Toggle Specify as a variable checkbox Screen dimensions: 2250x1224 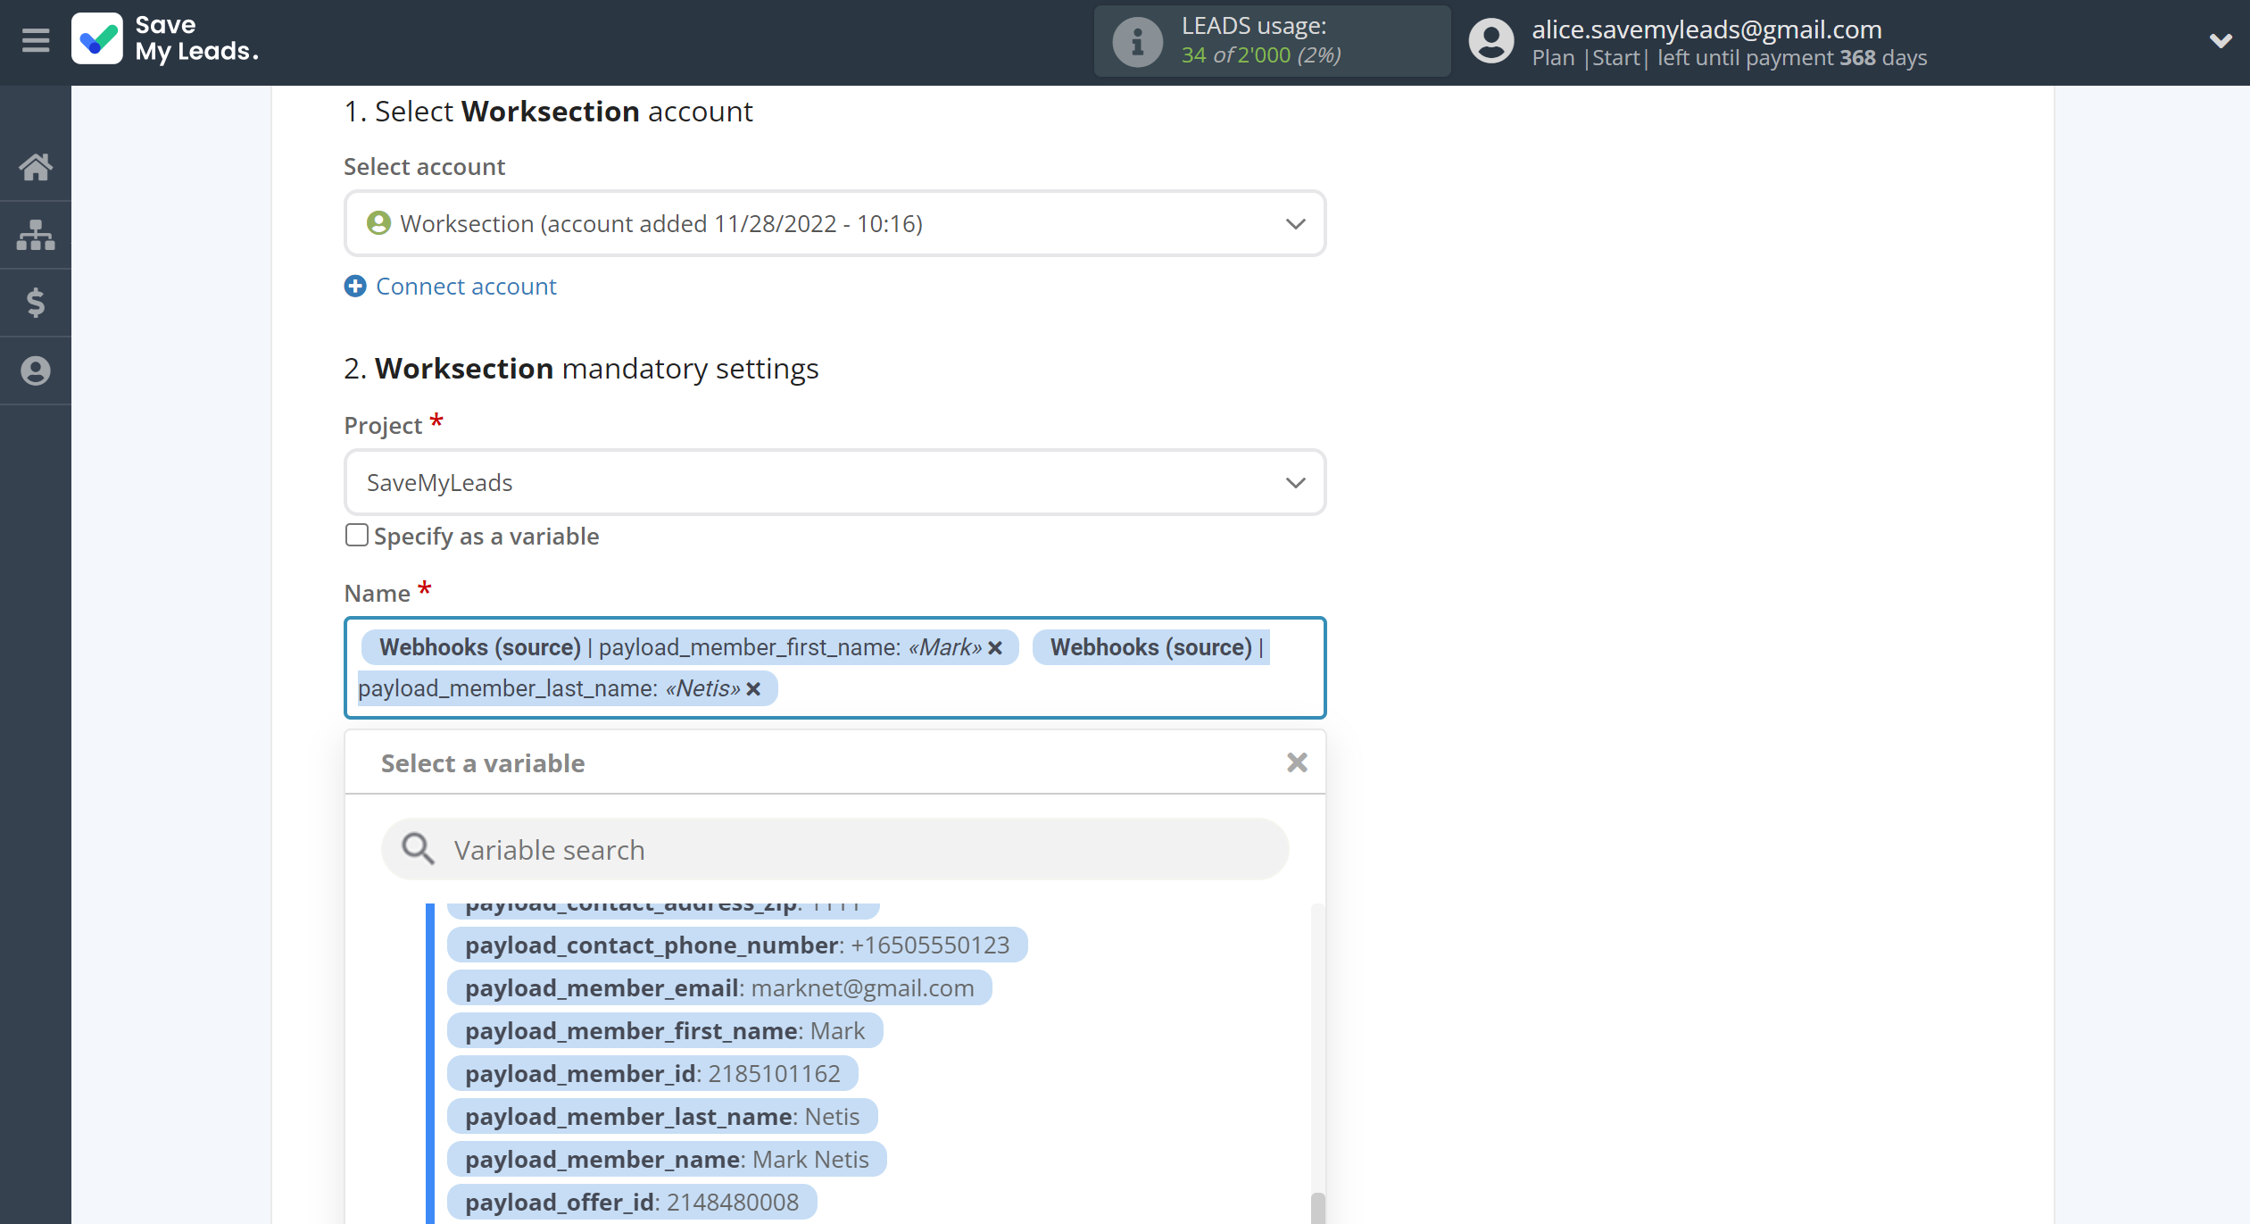point(357,535)
